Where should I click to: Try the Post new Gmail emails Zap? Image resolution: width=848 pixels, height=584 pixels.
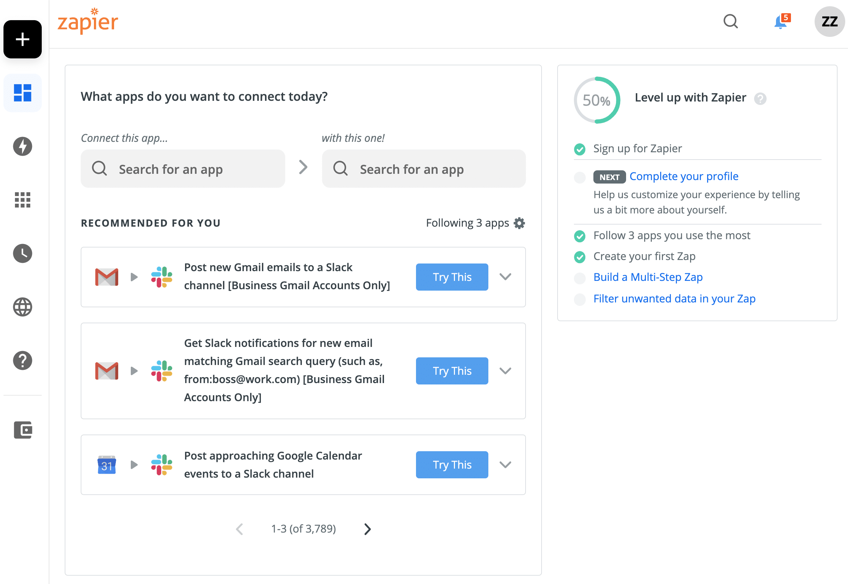coord(452,277)
